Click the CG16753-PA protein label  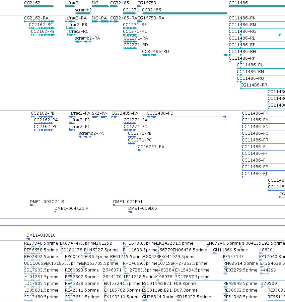(151, 146)
